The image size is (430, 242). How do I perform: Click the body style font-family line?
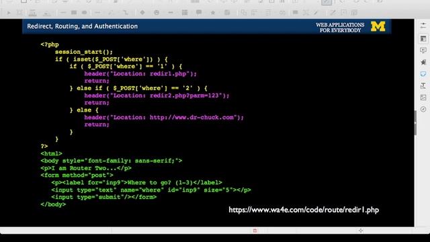[x=111, y=161]
